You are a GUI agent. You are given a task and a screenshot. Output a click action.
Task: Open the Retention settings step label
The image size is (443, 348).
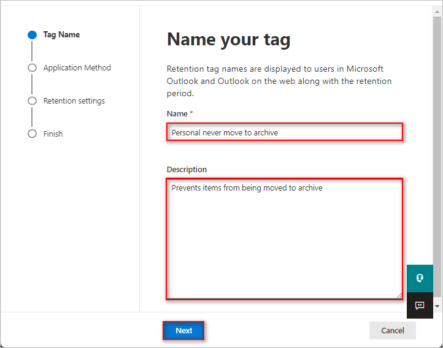click(x=74, y=101)
